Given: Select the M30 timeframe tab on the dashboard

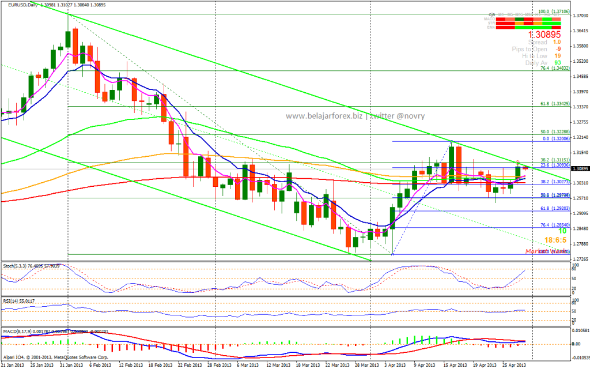Looking at the screenshot, I should pos(529,14).
